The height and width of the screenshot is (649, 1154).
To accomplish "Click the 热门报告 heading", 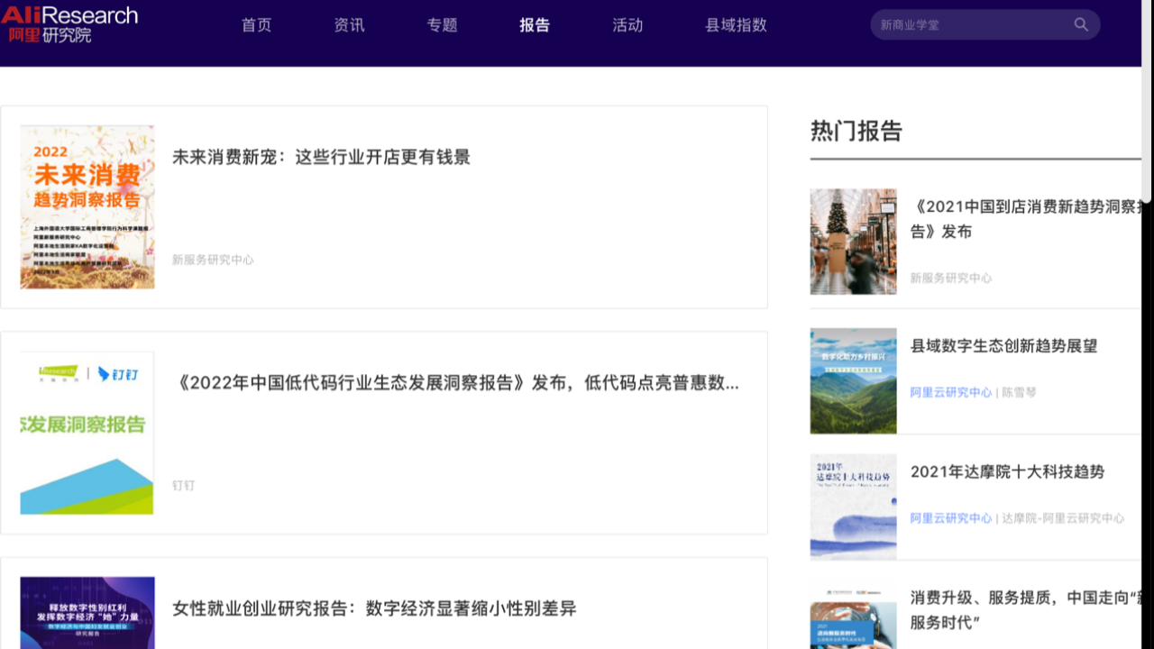I will (856, 132).
